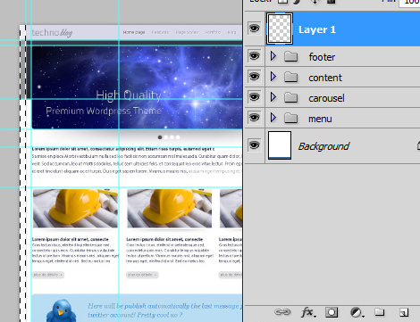Toggle visibility of the footer group
This screenshot has height=322, width=420.
coord(254,56)
